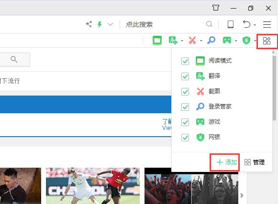Click the green lightning speed mode icon
The width and height of the screenshot is (278, 204).
tap(100, 24)
